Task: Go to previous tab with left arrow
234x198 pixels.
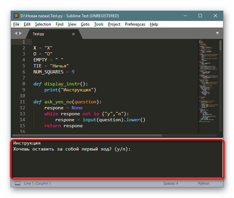Action: click(x=16, y=33)
